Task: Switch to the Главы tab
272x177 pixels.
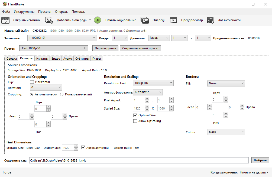Action: 96,59
